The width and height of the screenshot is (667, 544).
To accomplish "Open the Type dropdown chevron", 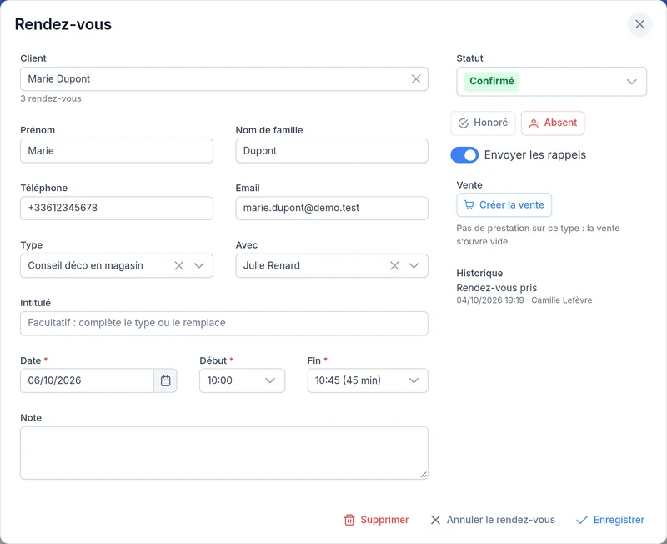I will [x=198, y=265].
